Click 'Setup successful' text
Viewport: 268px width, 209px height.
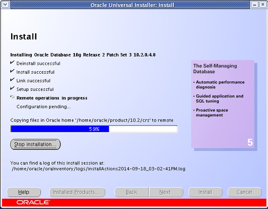coord(35,89)
